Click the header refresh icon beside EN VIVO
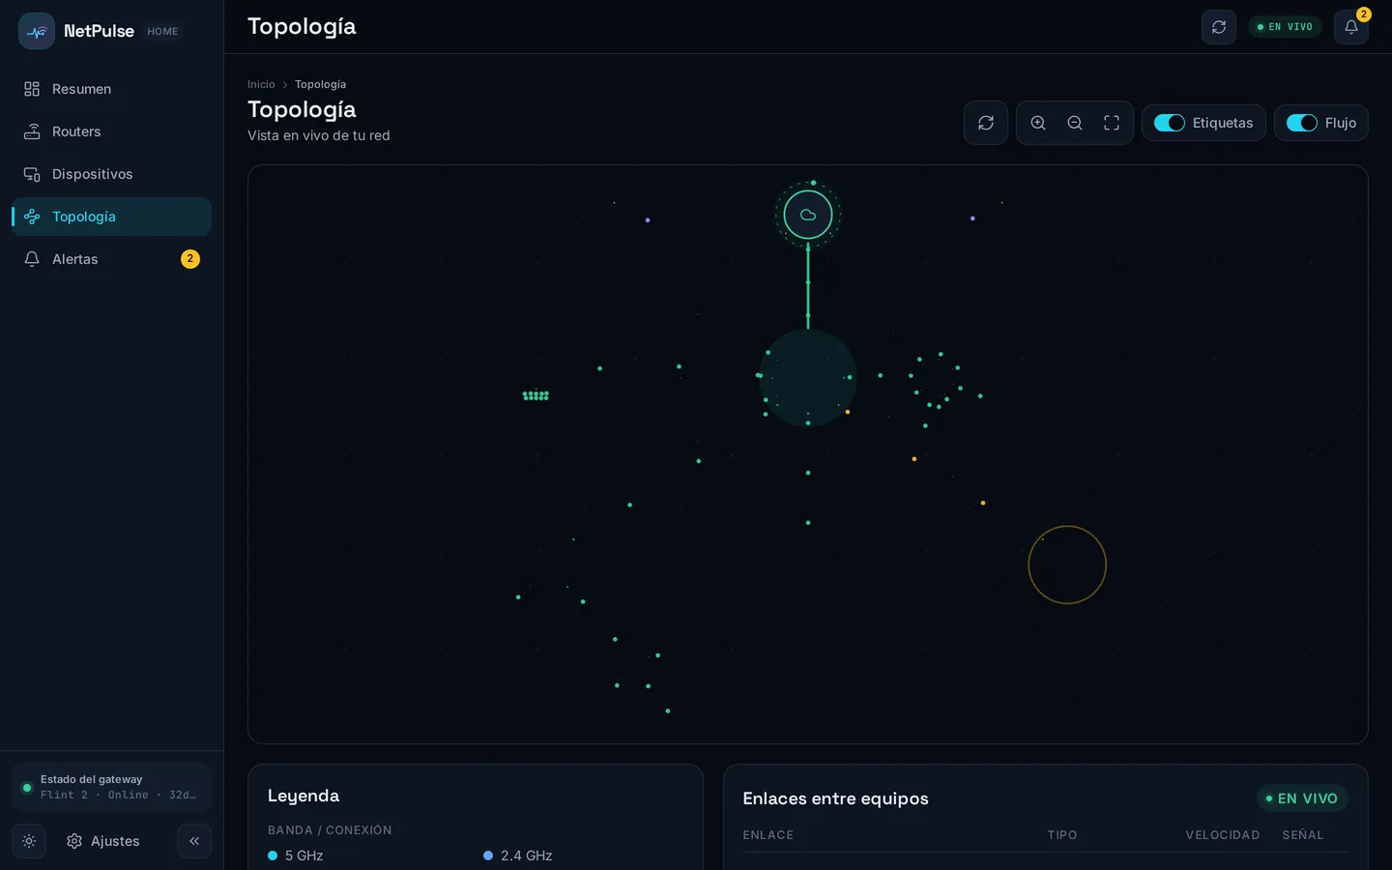The width and height of the screenshot is (1392, 870). pos(1219,27)
